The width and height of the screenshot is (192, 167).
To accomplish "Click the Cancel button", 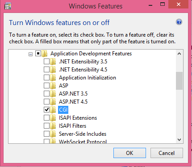I will [167, 153].
